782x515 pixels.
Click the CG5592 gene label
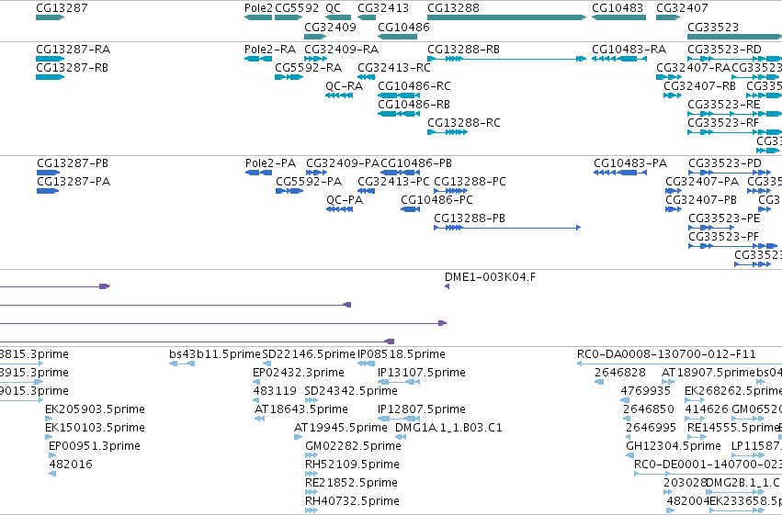pyautogui.click(x=297, y=8)
